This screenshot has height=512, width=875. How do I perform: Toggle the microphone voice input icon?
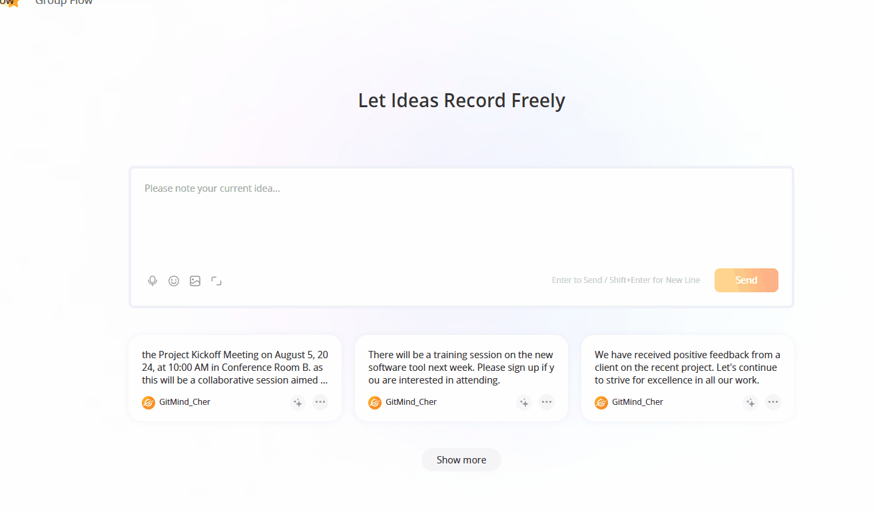click(x=152, y=280)
